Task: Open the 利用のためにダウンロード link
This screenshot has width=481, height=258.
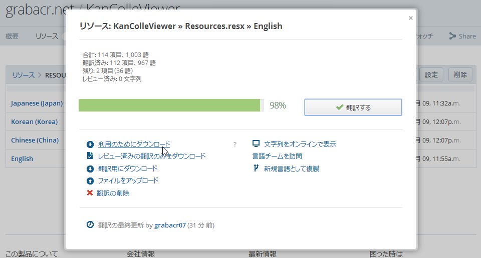Action: (x=134, y=144)
